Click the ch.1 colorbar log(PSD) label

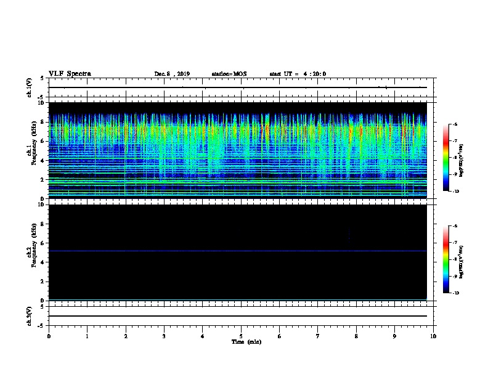(x=462, y=160)
